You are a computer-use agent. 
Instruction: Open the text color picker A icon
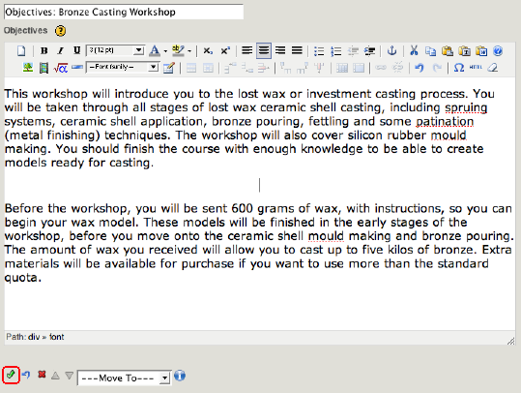pos(155,51)
